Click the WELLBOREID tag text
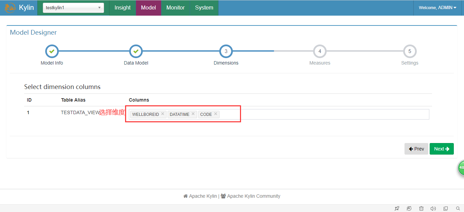Image resolution: width=464 pixels, height=212 pixels. [145, 114]
